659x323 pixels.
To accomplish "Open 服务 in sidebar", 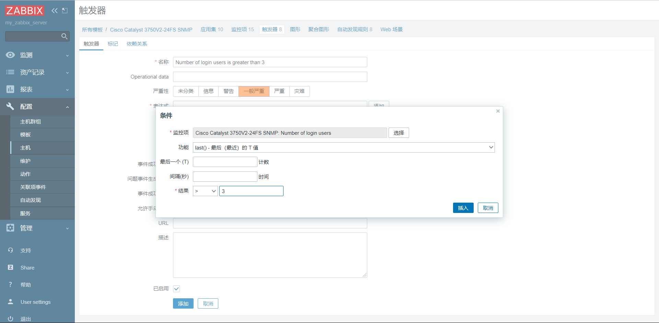I will click(43, 213).
